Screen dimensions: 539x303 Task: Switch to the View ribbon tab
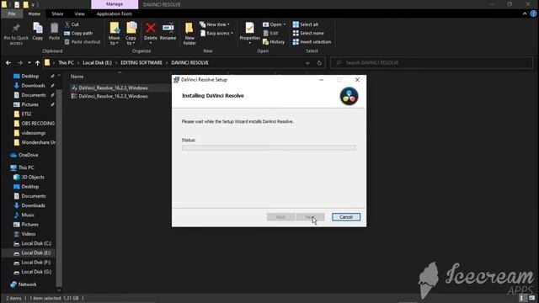(79, 13)
